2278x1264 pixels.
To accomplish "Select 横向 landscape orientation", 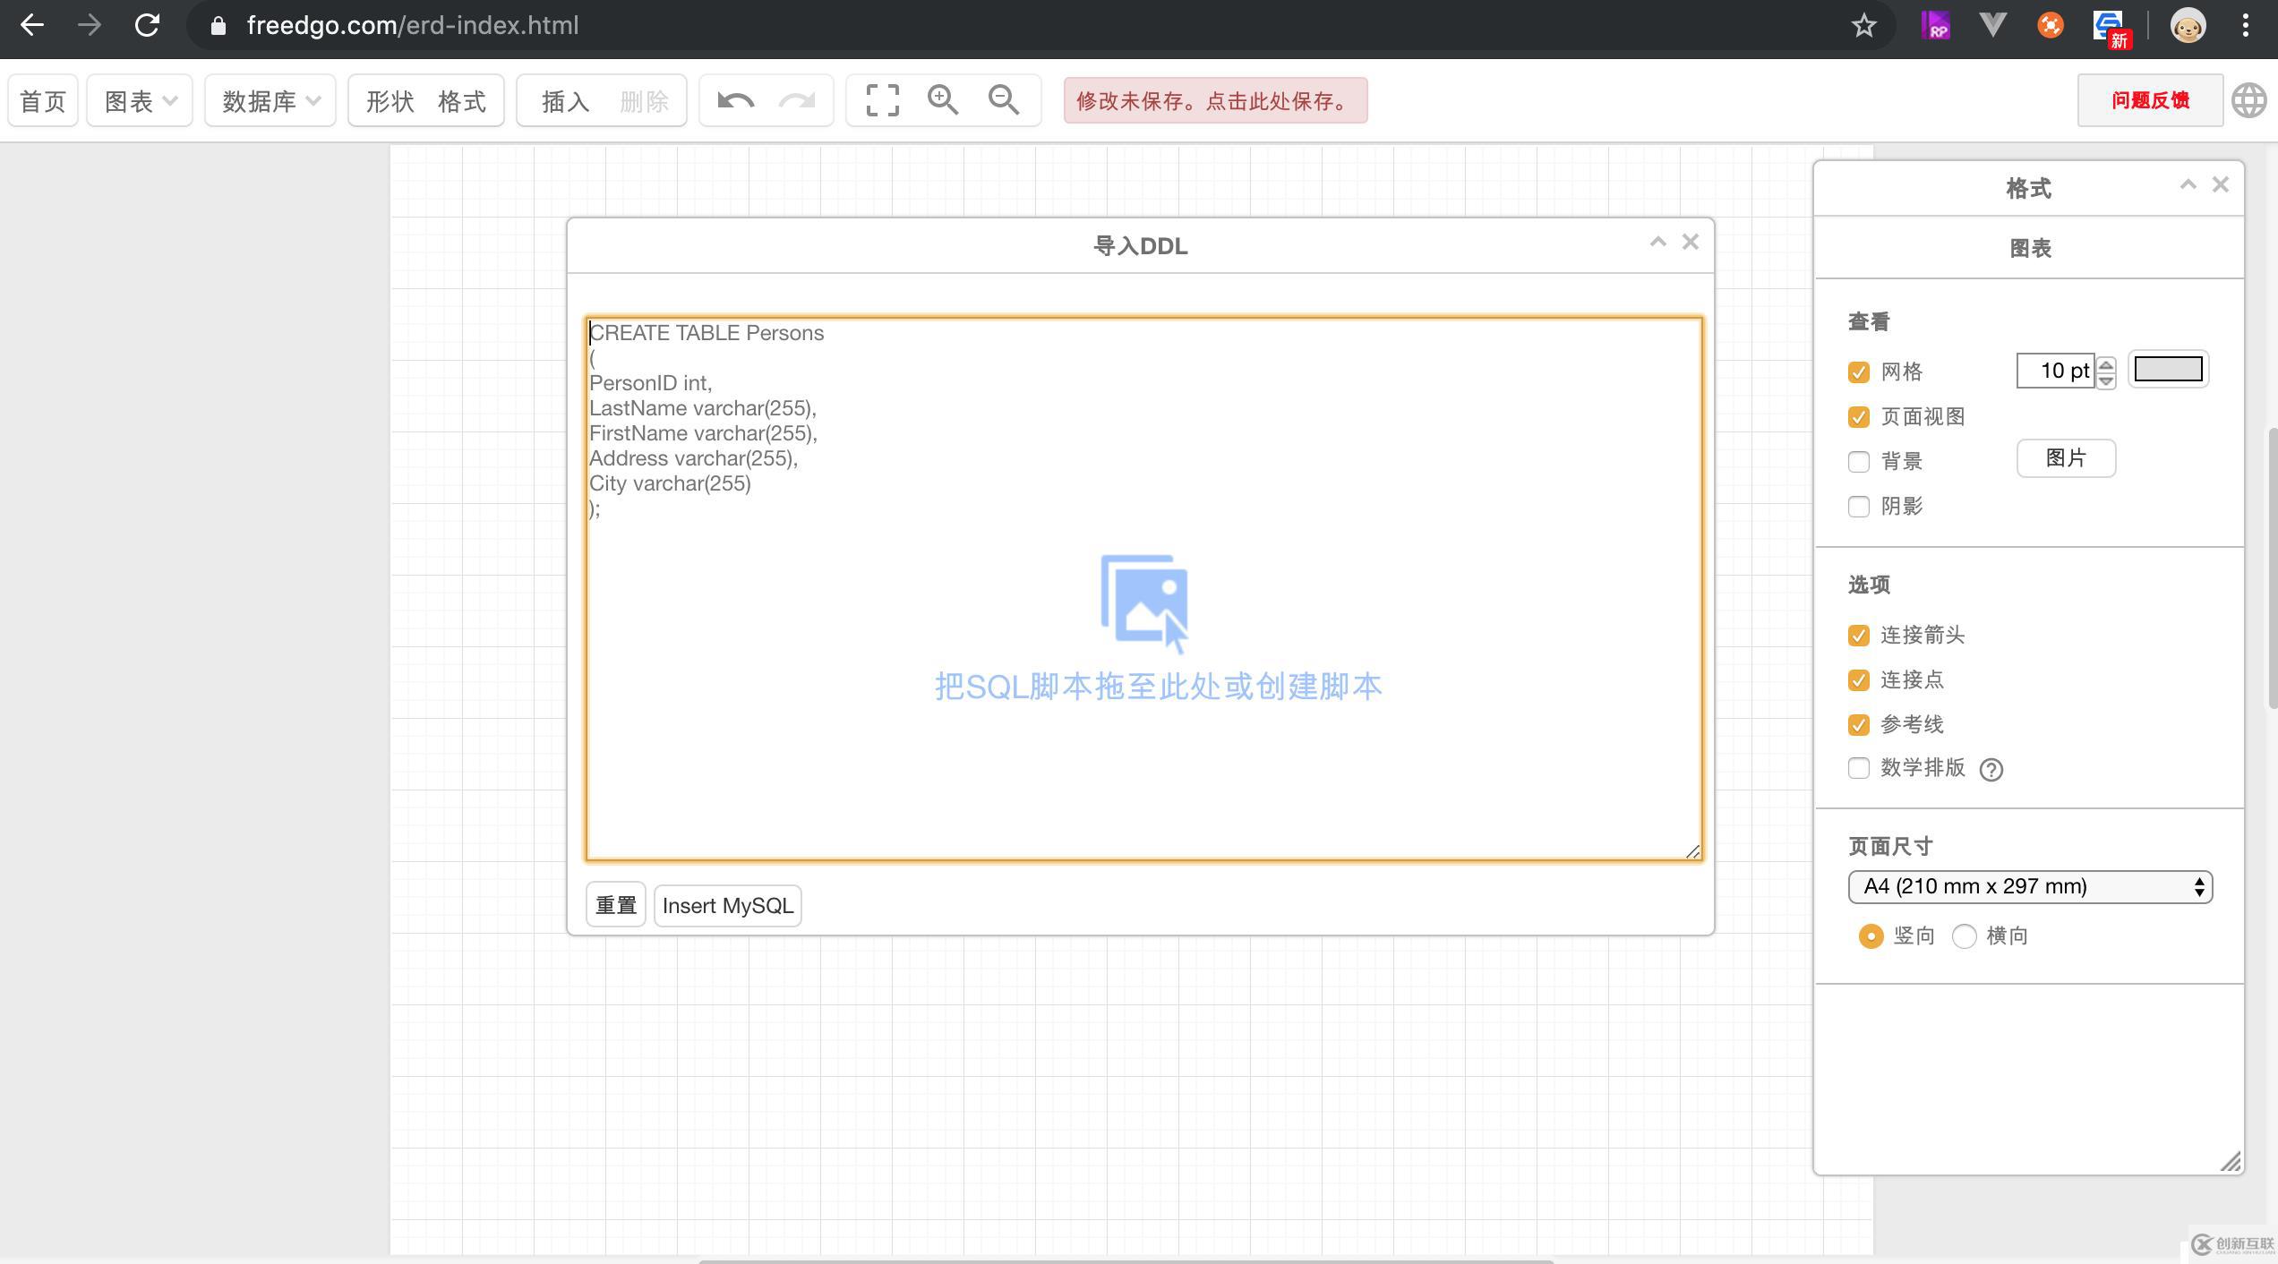I will (1965, 936).
